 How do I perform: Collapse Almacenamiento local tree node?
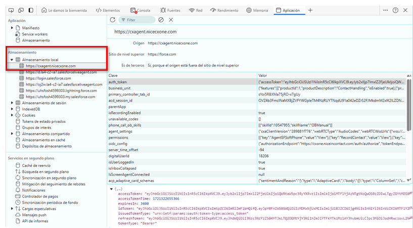tap(12, 60)
